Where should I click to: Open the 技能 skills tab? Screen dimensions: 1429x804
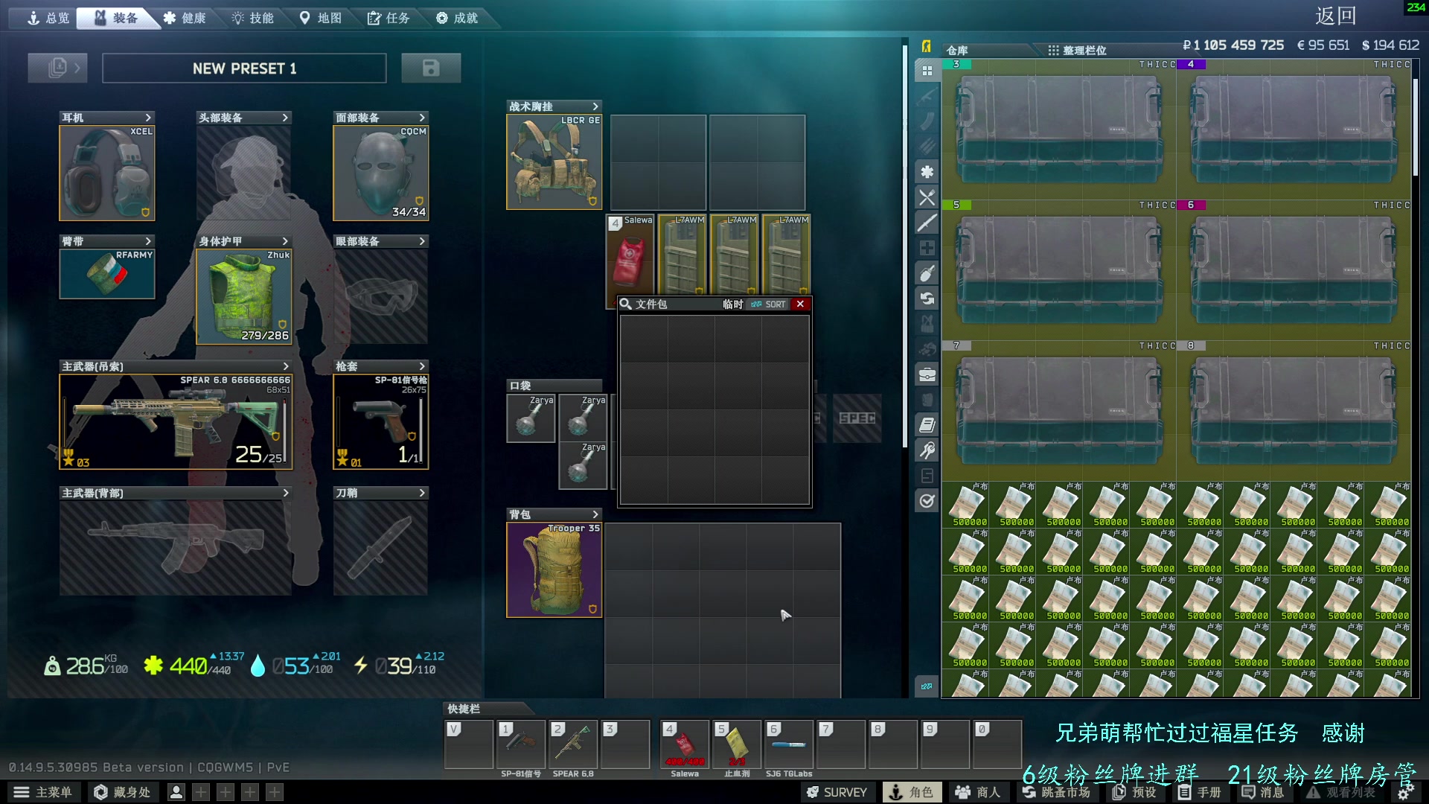point(253,18)
